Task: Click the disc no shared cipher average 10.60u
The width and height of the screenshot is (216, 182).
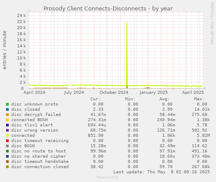Action: click(167, 156)
